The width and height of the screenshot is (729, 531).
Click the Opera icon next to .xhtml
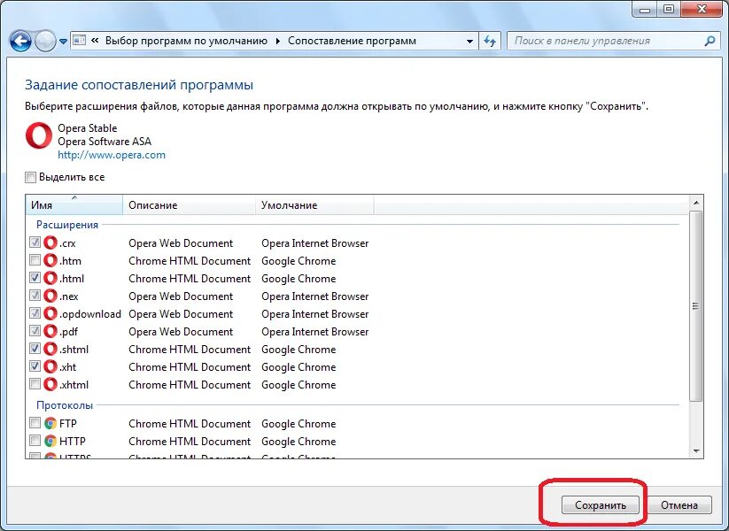(50, 384)
